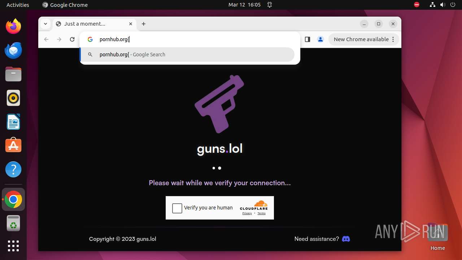Launch Thunderbird mail from dock
The height and width of the screenshot is (260, 462).
(13, 50)
